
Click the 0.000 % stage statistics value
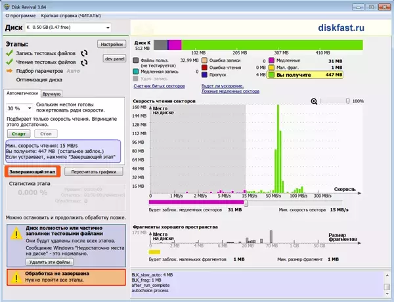point(33,192)
